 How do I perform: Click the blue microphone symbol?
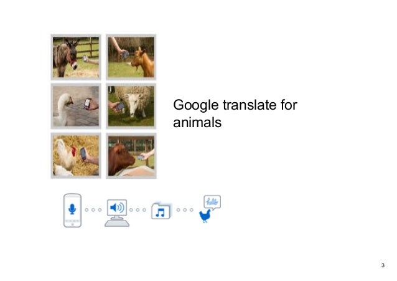click(x=72, y=209)
